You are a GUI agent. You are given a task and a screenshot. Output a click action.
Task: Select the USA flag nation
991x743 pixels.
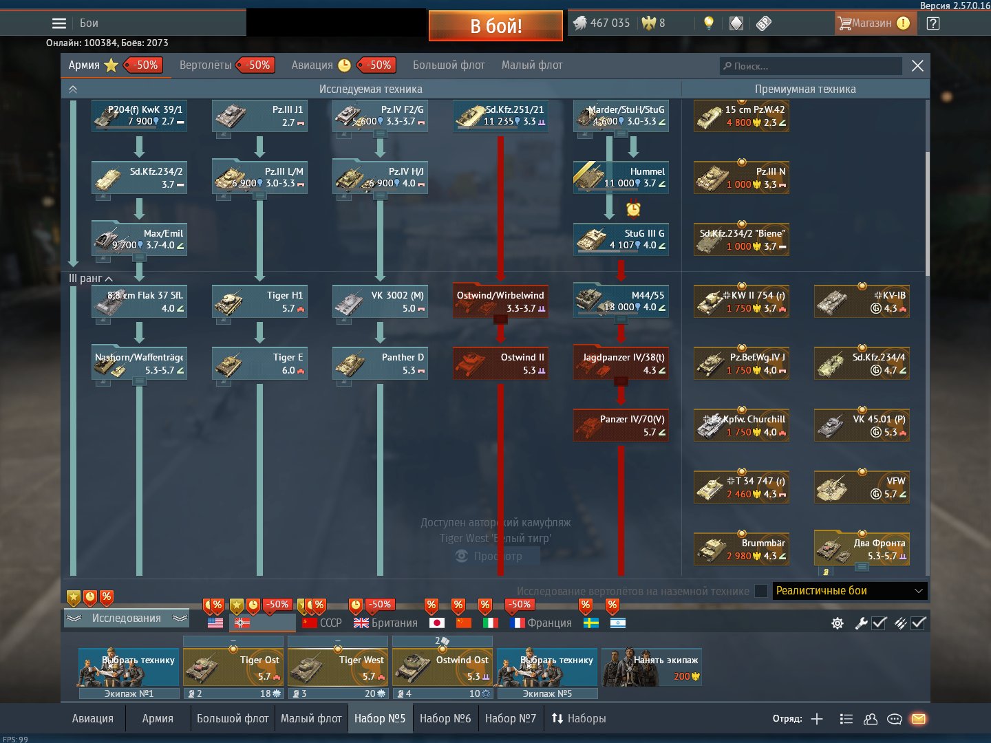pyautogui.click(x=215, y=623)
